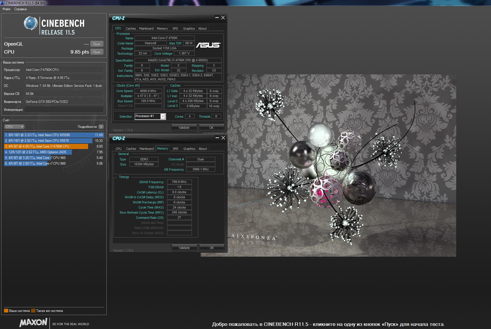This screenshot has width=491, height=329.
Task: Open the CPU ranking type dropdown
Action: coord(14,127)
